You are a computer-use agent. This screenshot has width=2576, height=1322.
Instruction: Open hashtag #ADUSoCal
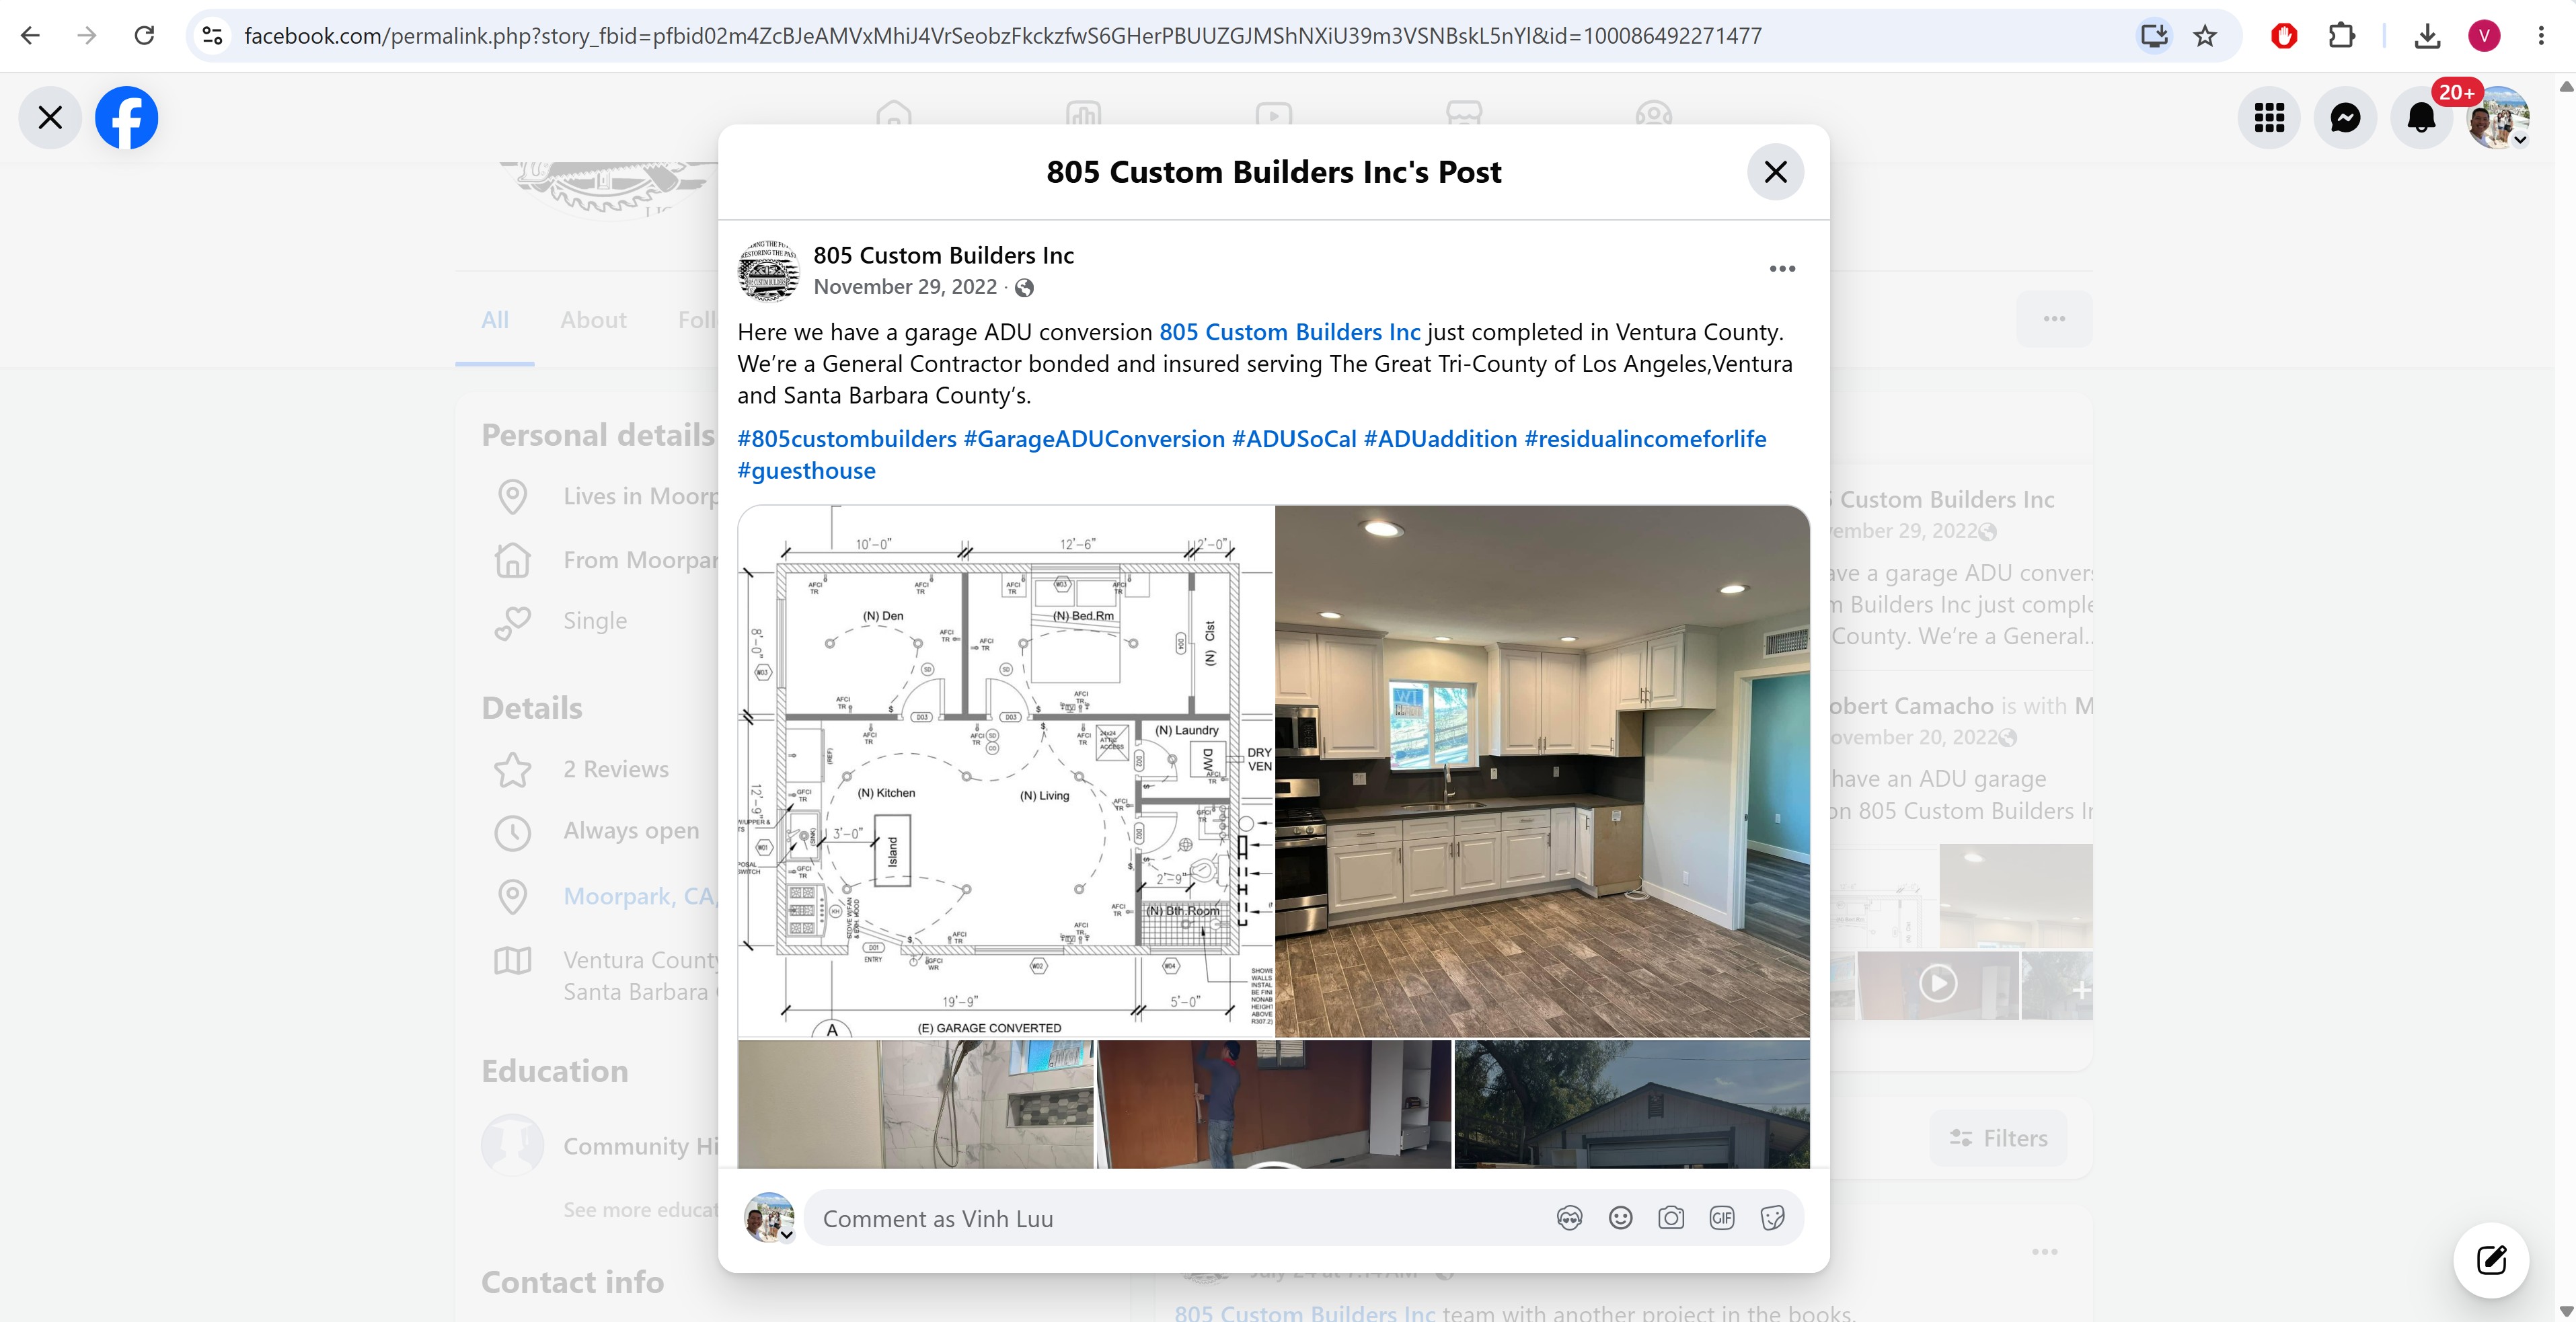1294,439
